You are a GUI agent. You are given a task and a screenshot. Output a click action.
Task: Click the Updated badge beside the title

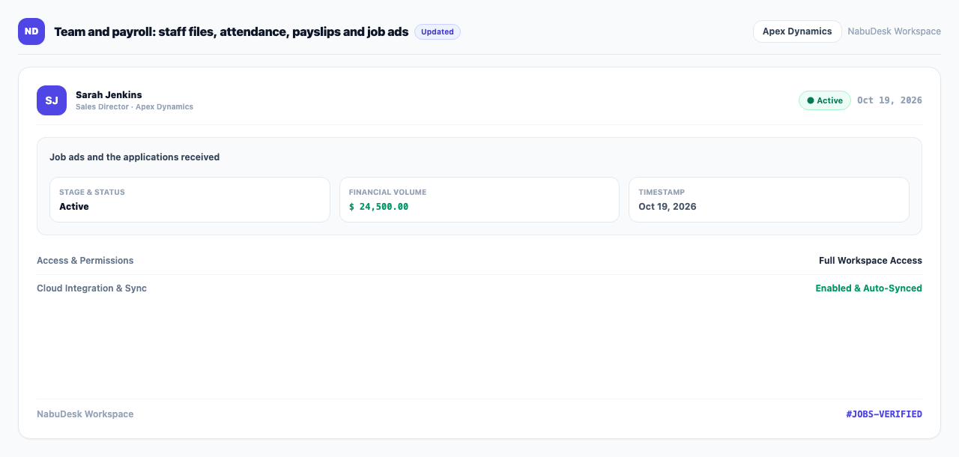coord(438,31)
